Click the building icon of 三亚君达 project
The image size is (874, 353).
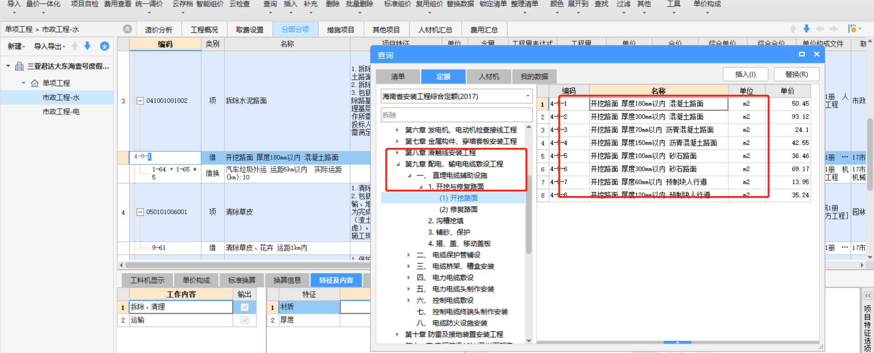coord(20,66)
